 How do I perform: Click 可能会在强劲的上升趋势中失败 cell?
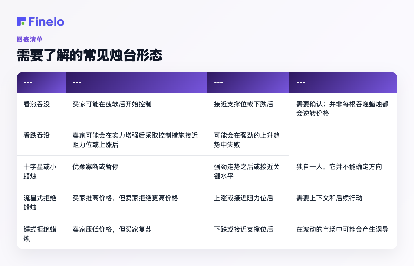(248, 140)
